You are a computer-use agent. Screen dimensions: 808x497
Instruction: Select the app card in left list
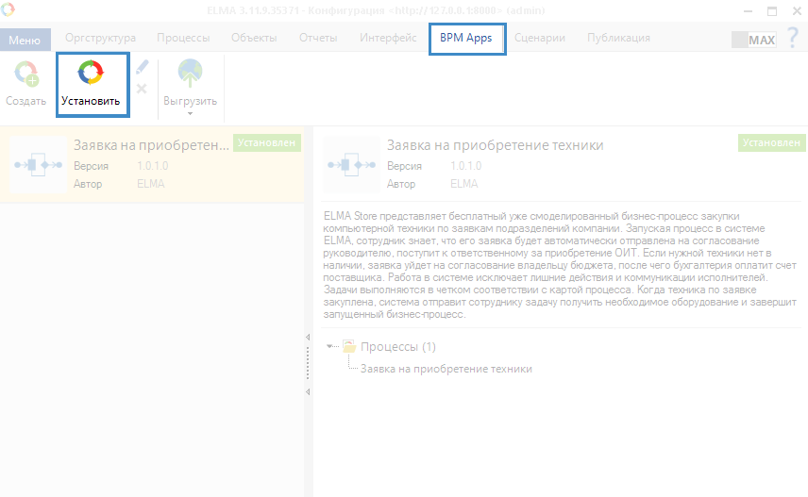pos(151,164)
